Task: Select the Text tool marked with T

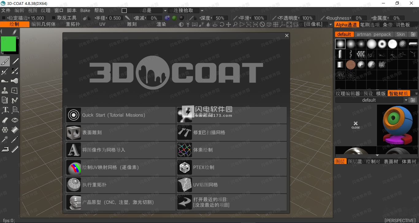Action: click(5, 110)
